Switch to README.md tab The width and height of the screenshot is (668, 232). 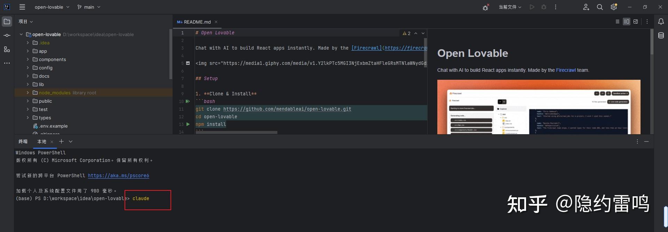(x=197, y=22)
